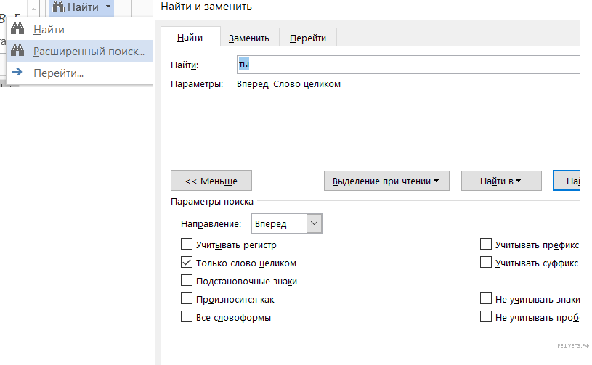Enable Учитывать регистр checkbox
The height and width of the screenshot is (365, 592).
[x=187, y=245]
